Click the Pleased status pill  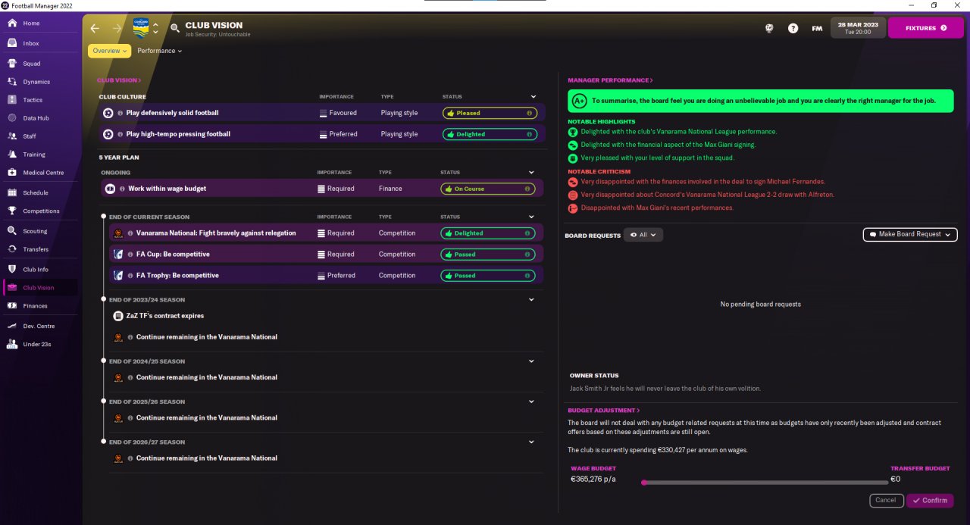[x=490, y=113]
